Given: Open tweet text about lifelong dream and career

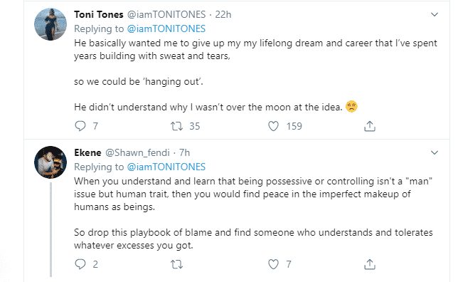Looking at the screenshot, I should [x=255, y=49].
